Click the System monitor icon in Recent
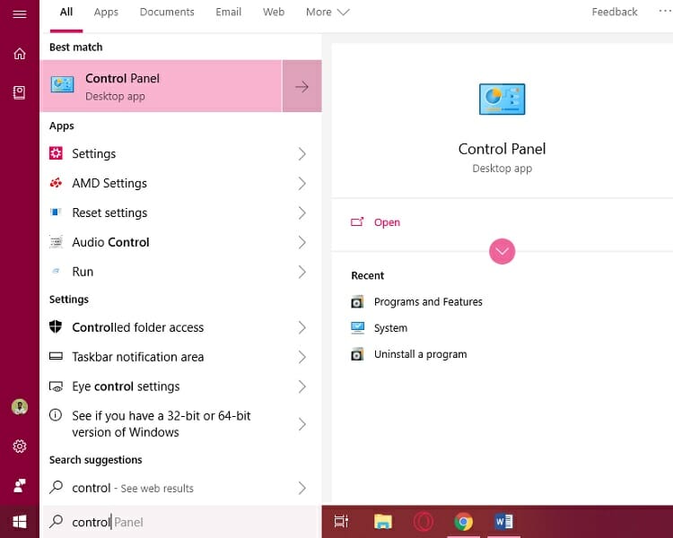Screen dimensions: 673x538 tap(357, 328)
